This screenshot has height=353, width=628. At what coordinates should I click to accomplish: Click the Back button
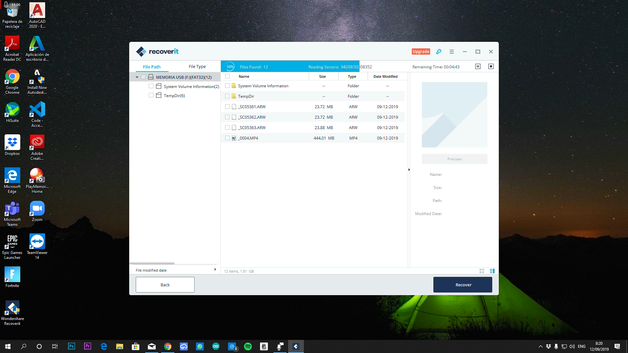pos(165,285)
